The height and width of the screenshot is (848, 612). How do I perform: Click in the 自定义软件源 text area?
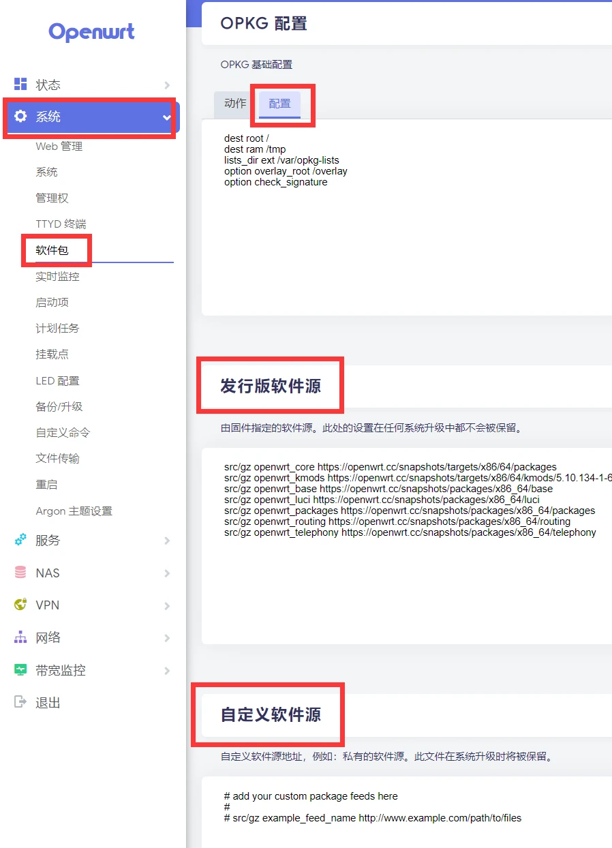pyautogui.click(x=407, y=812)
